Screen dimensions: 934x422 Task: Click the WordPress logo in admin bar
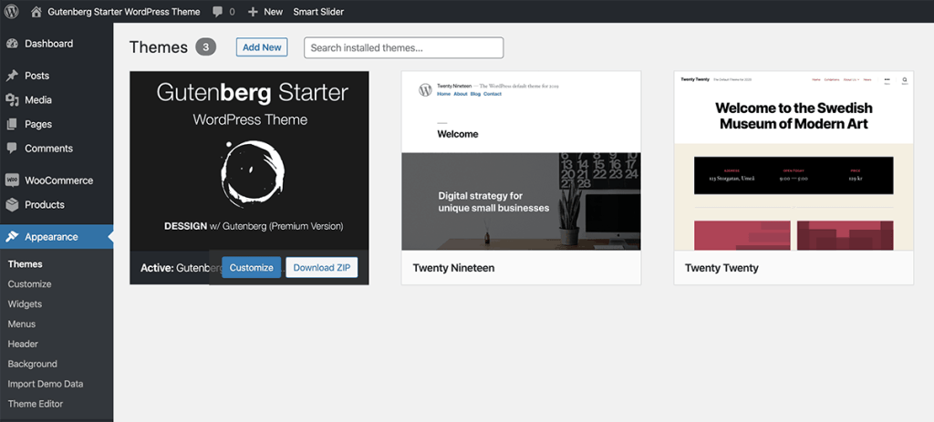[11, 11]
